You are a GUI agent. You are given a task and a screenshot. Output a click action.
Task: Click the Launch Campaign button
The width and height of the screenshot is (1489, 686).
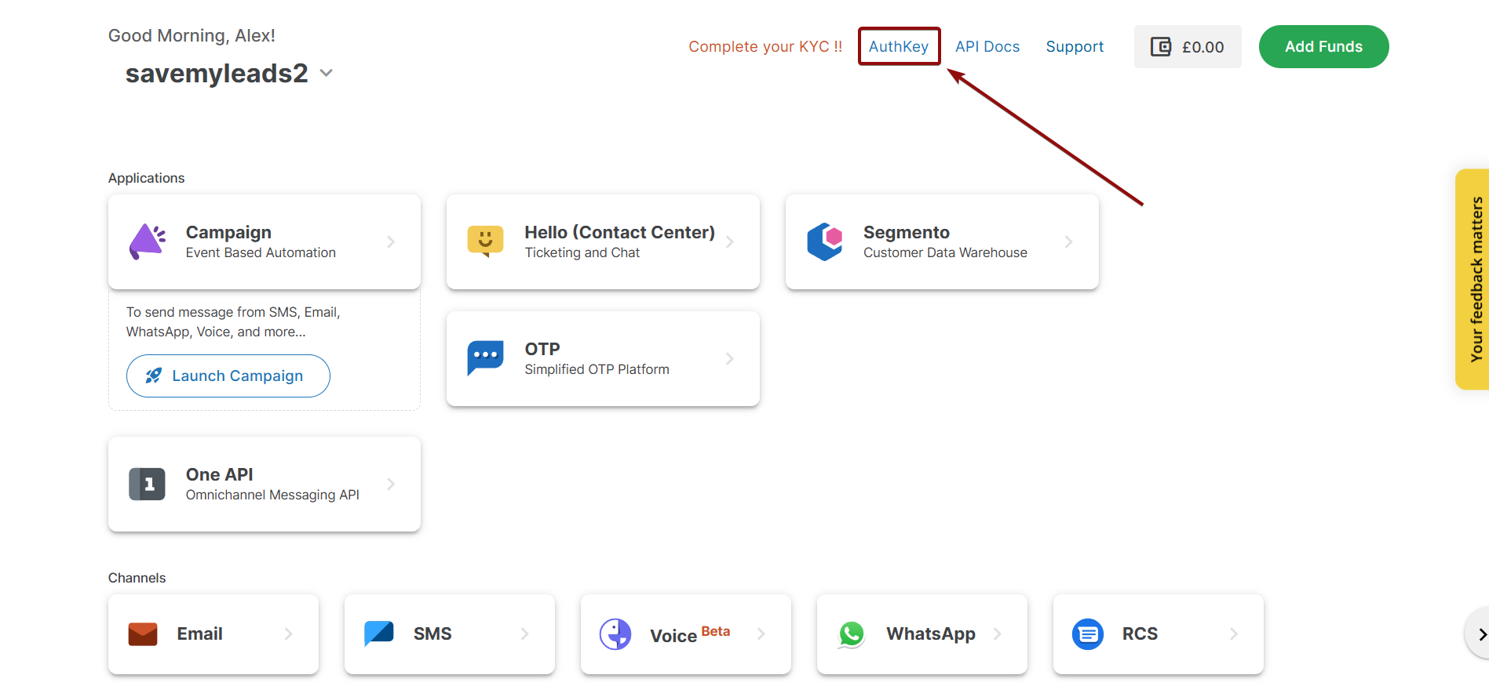[228, 376]
